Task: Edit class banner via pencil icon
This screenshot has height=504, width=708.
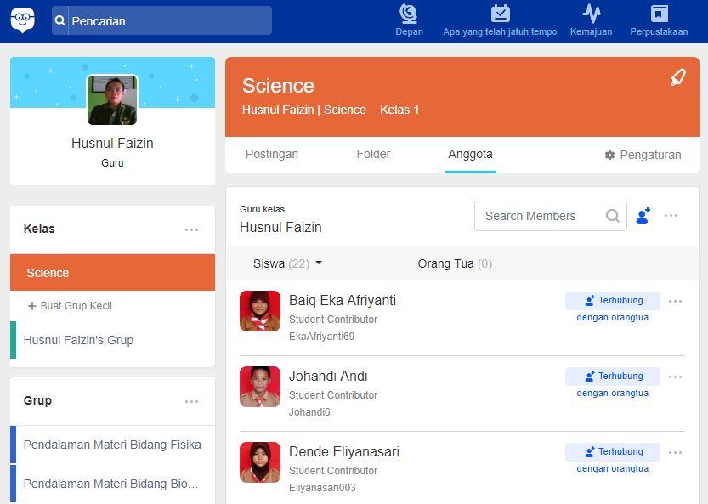Action: pos(677,77)
